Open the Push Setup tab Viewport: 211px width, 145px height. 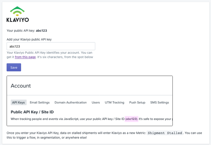(137, 102)
